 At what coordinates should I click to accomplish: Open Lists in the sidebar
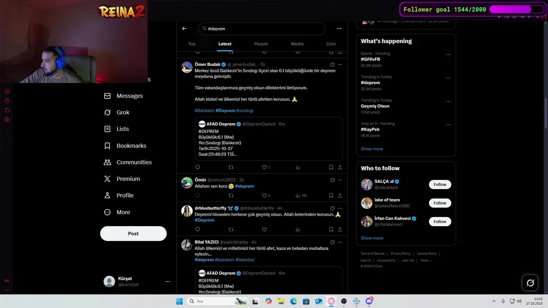pos(116,129)
